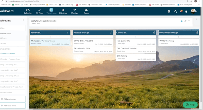Open Rebecca - Biz Ops column options menu
This screenshot has width=203, height=110.
[x=112, y=33]
